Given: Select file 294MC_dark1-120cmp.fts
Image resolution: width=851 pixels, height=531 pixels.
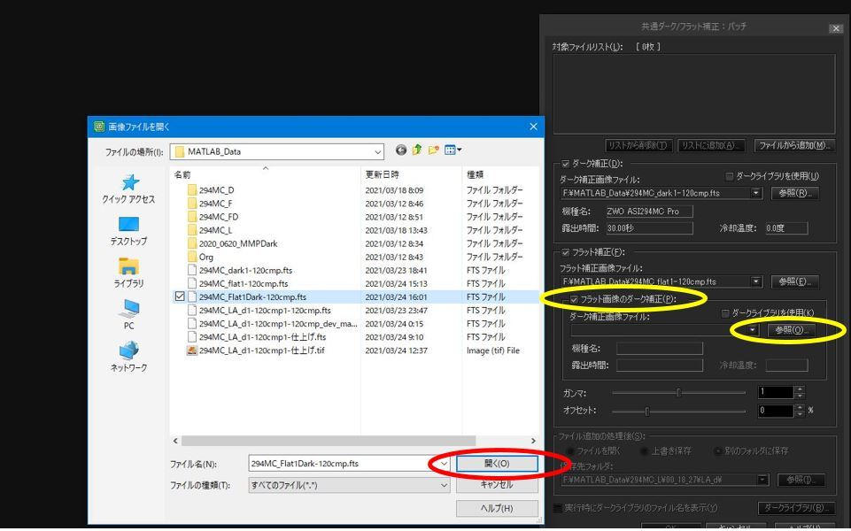Looking at the screenshot, I should [x=245, y=270].
